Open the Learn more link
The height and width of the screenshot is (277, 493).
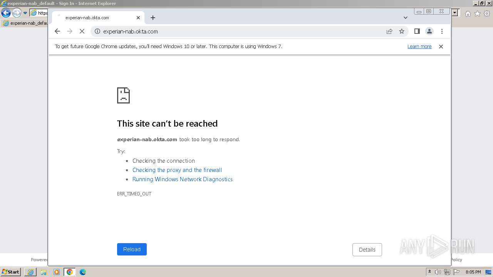[x=419, y=47]
